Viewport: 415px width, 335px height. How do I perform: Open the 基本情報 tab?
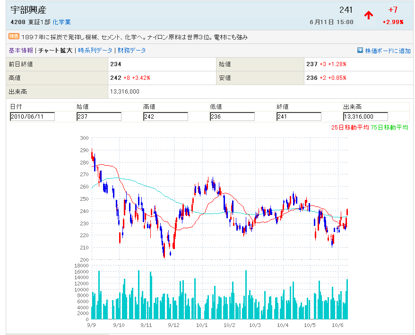pos(21,50)
